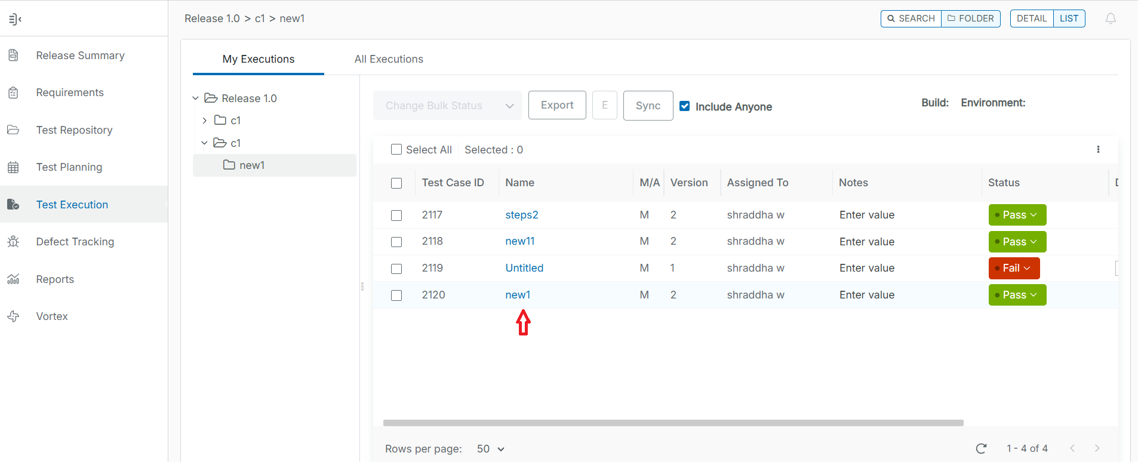Click the Reports chart icon
The image size is (1138, 462).
(13, 279)
